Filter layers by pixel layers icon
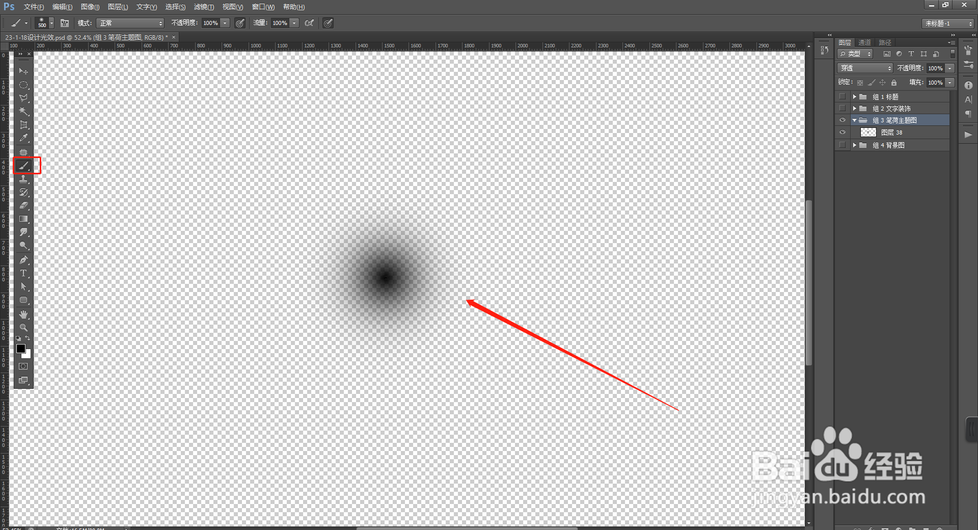Image resolution: width=978 pixels, height=530 pixels. coord(887,54)
